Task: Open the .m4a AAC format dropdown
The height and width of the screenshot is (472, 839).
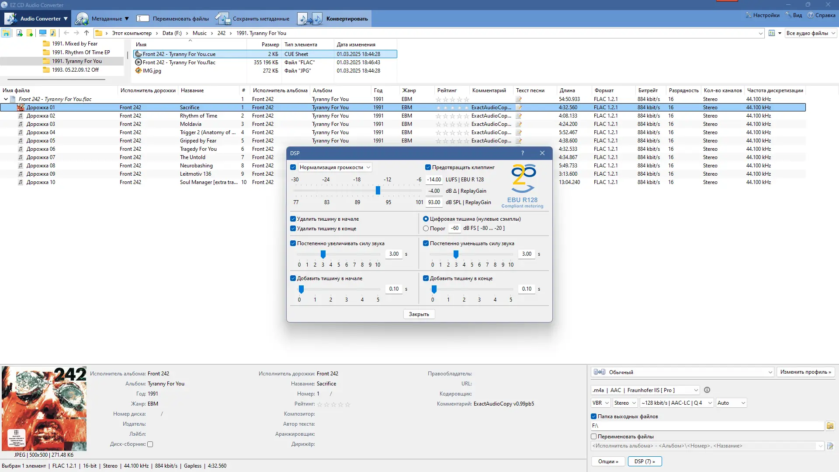Action: coord(645,390)
